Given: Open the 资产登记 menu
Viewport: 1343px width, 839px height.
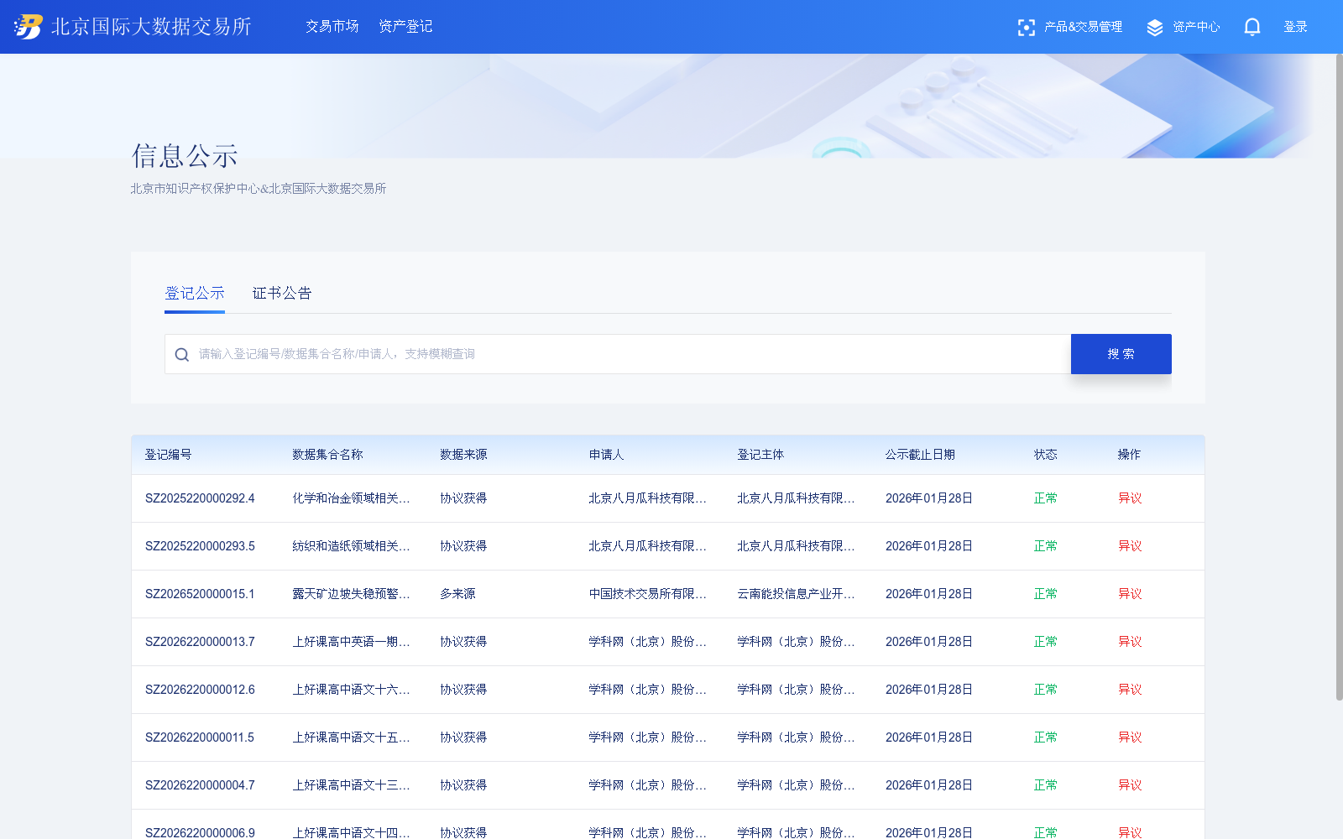Looking at the screenshot, I should [405, 27].
